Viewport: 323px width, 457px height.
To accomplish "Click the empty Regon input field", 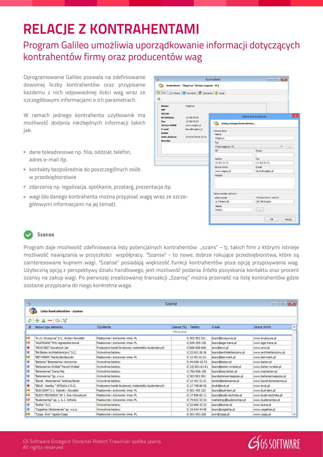I will tap(275, 155).
